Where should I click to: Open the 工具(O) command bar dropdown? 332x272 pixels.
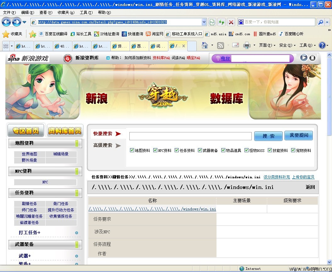tap(307, 45)
